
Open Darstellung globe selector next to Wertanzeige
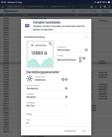[86, 50]
